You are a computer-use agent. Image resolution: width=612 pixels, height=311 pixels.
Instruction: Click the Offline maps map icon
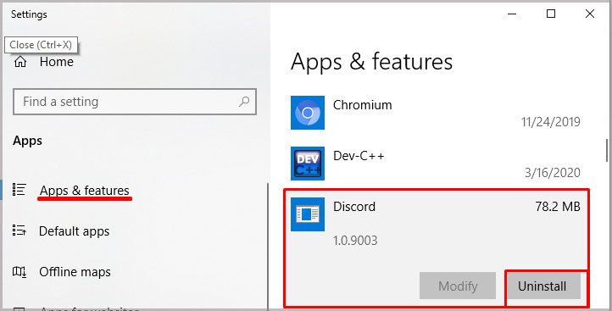click(19, 271)
